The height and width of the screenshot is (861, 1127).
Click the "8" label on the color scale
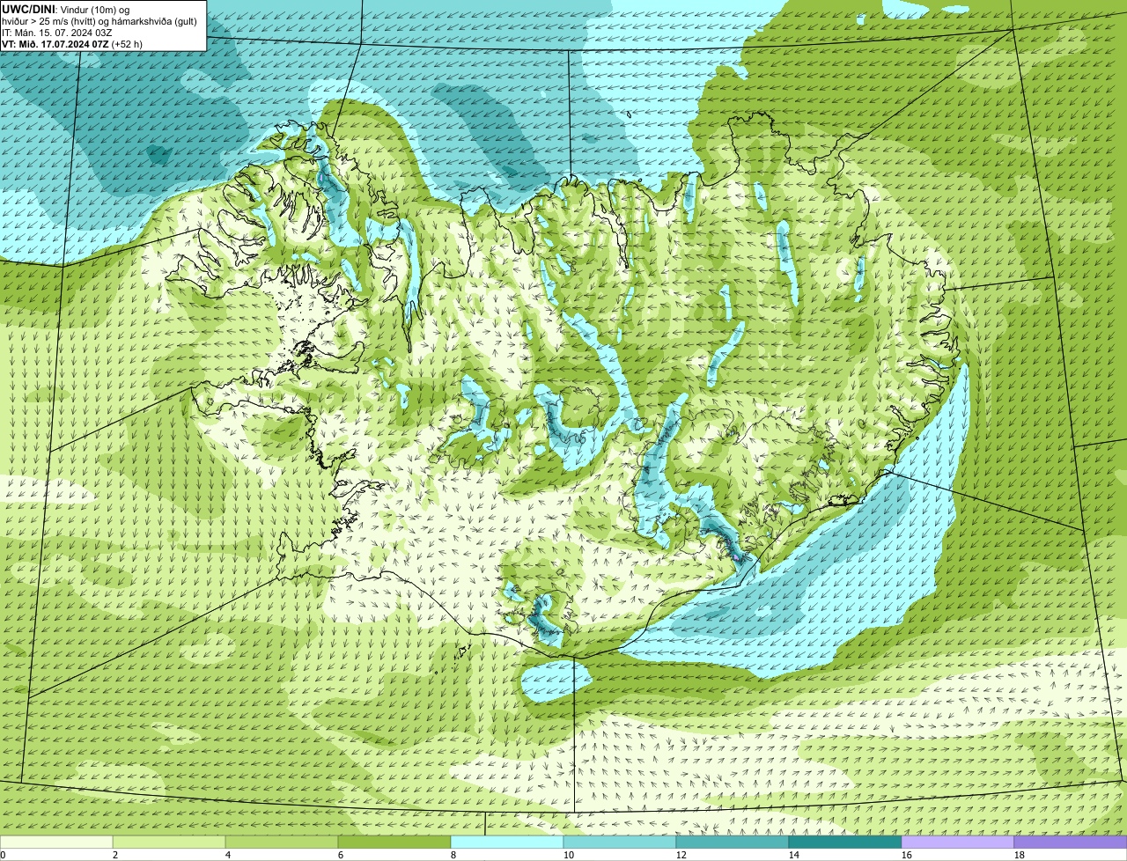(x=453, y=855)
